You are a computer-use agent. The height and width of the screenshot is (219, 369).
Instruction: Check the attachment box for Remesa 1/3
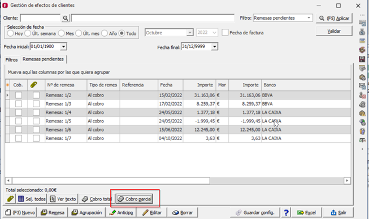36,104
